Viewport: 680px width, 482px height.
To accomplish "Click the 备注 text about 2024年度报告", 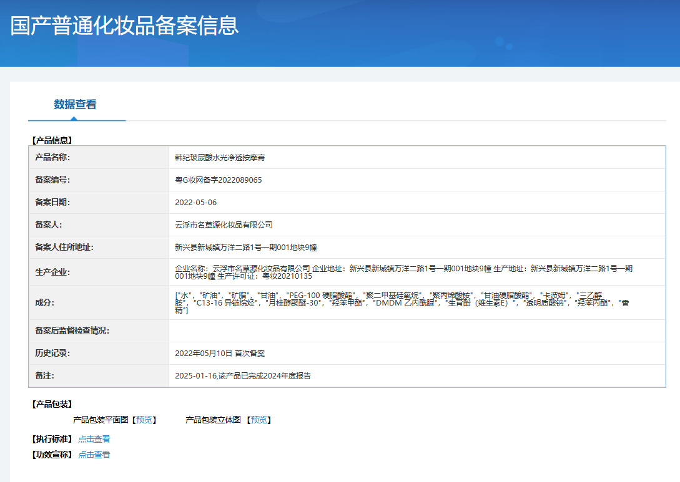I will 243,376.
